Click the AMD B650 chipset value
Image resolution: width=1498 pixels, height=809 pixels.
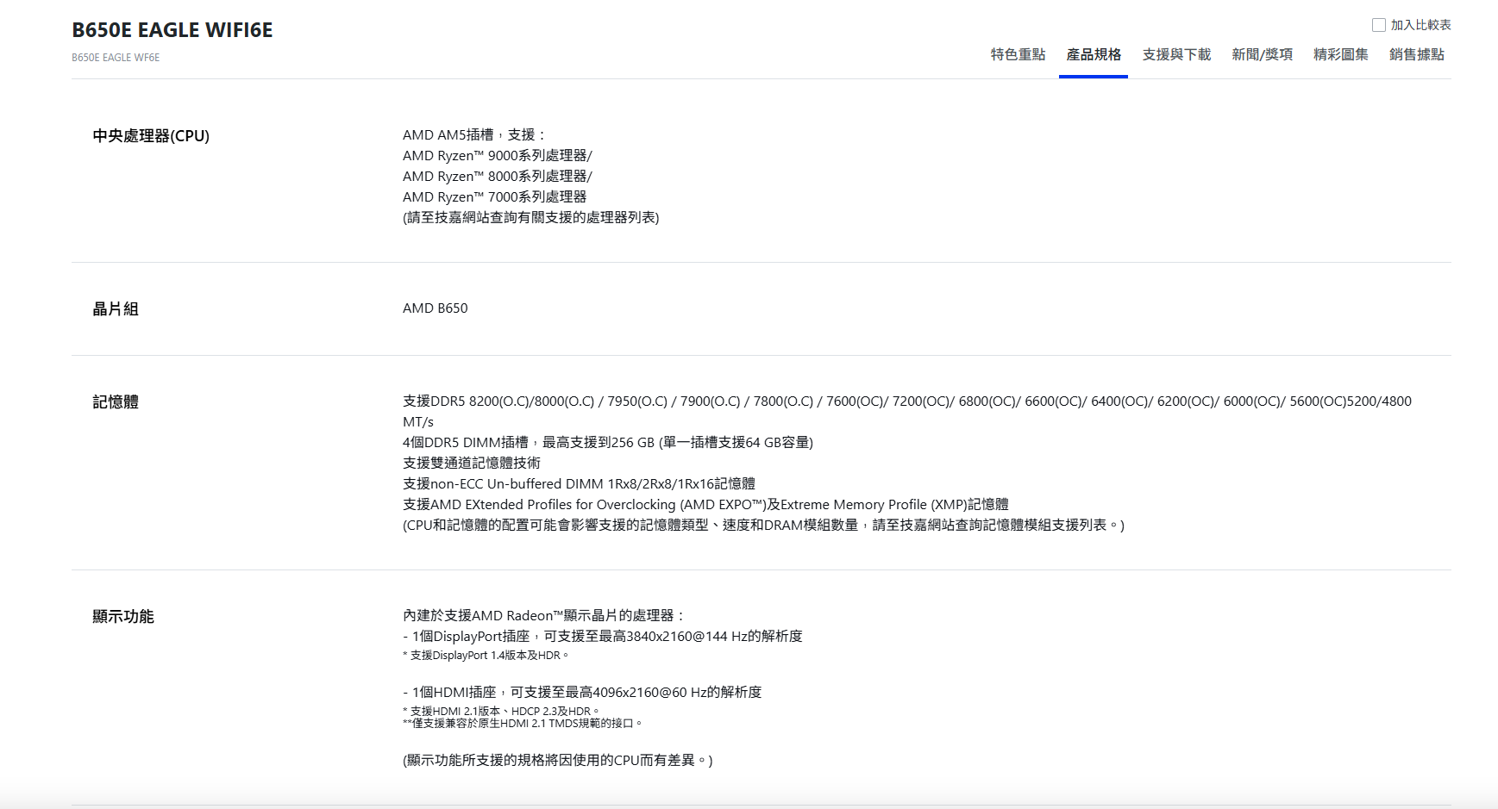(x=436, y=308)
